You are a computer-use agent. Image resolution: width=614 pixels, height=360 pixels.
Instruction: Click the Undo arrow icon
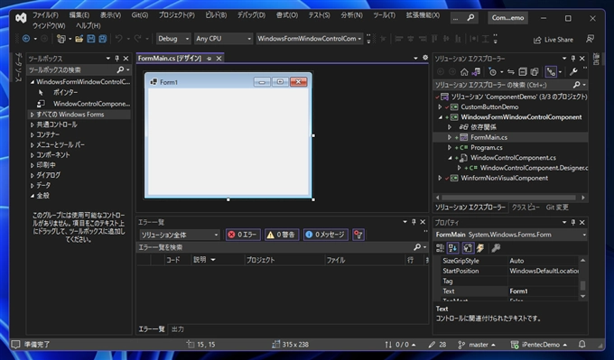[x=118, y=39]
